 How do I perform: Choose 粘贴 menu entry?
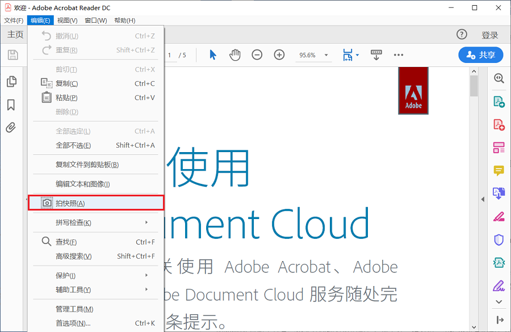pyautogui.click(x=96, y=98)
